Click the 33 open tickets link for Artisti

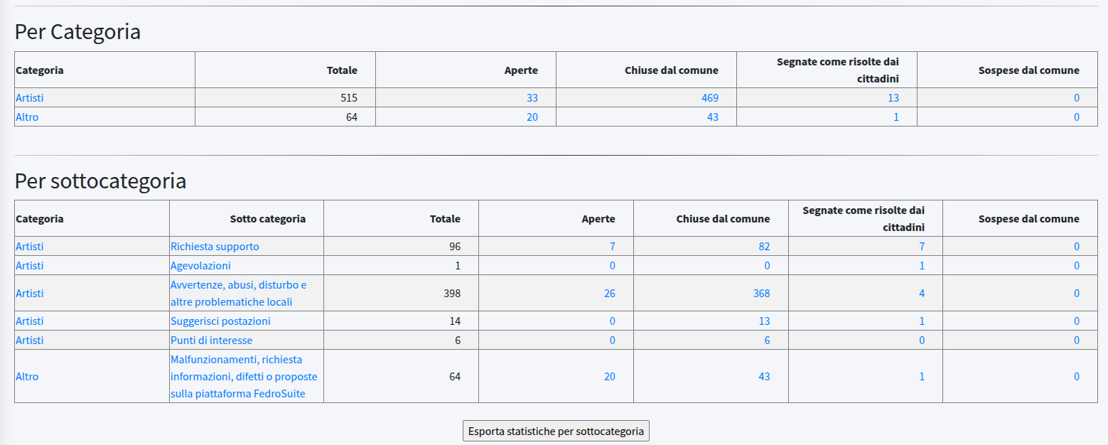pos(531,97)
